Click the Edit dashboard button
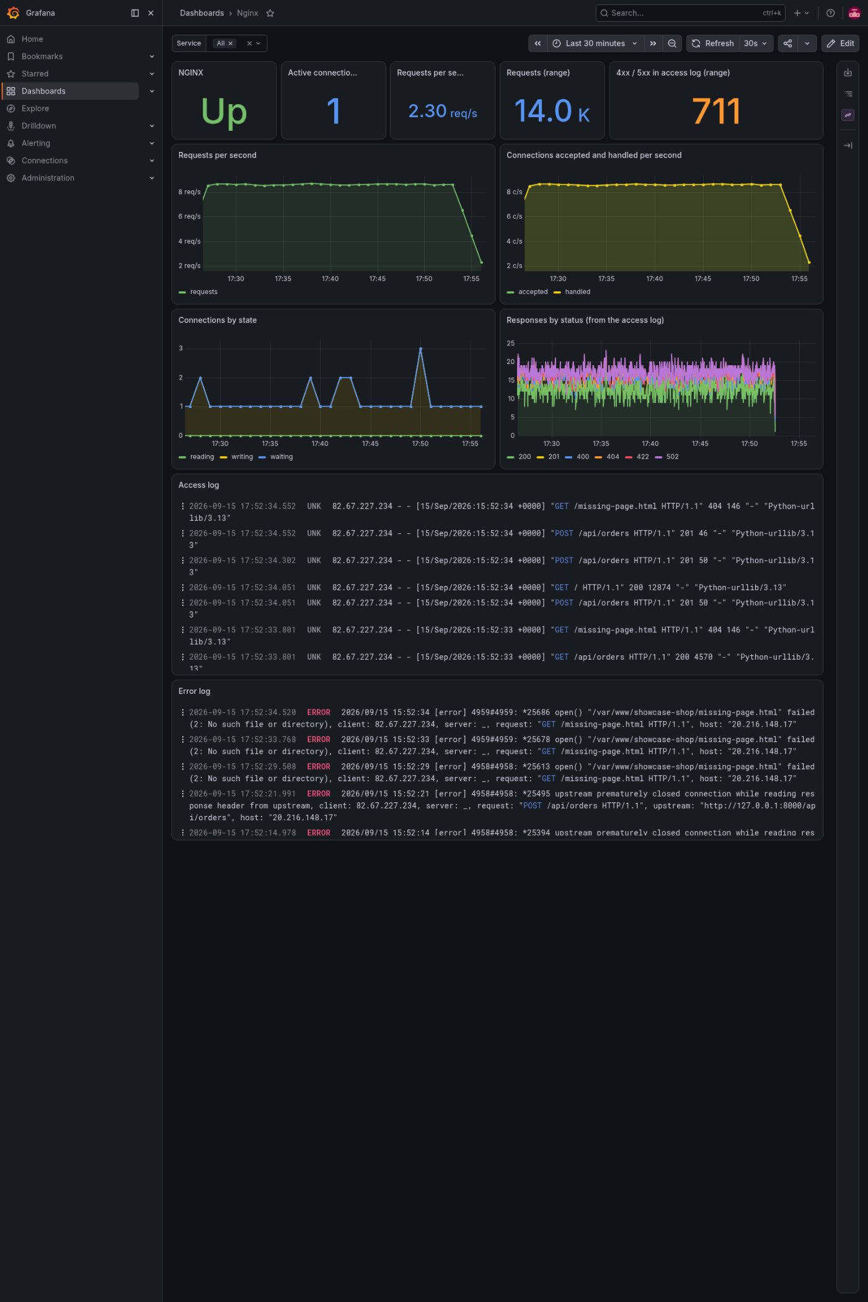The image size is (868, 1302). click(840, 43)
